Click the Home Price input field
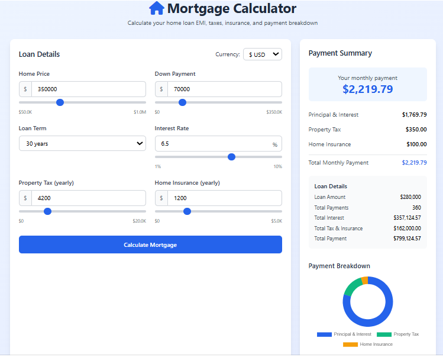 click(88, 89)
